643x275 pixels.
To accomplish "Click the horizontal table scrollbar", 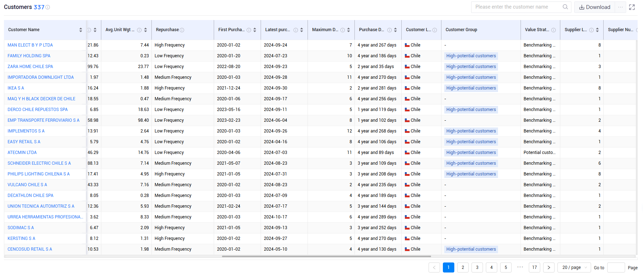I will 326,256.
